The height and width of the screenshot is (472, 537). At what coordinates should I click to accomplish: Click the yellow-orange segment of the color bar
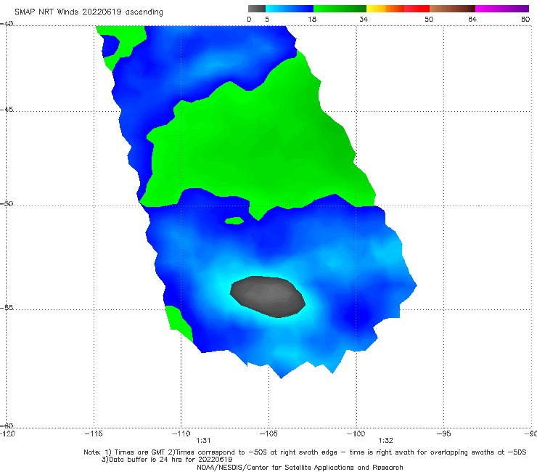pos(385,9)
